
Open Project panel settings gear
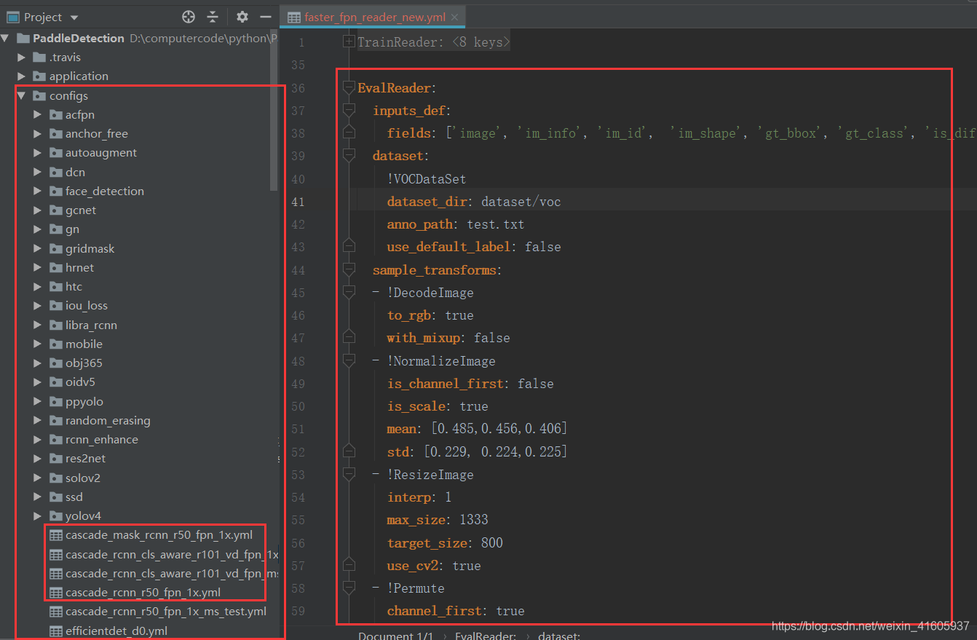[x=242, y=17]
